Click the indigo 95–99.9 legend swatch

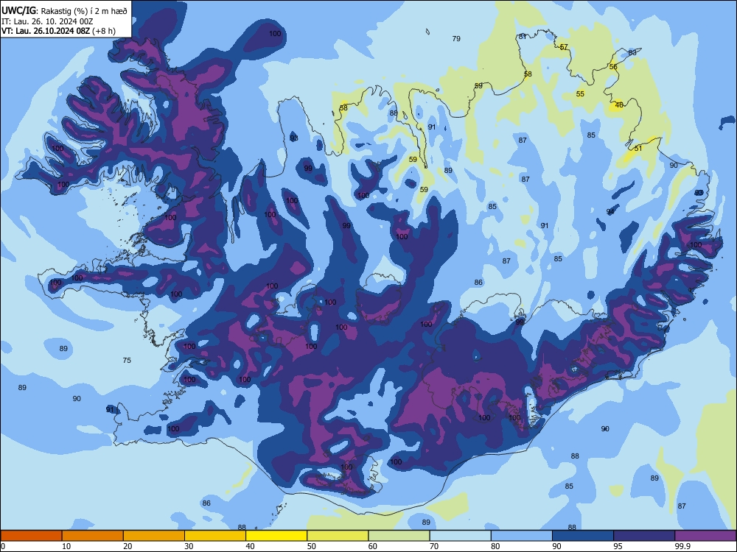pos(644,536)
